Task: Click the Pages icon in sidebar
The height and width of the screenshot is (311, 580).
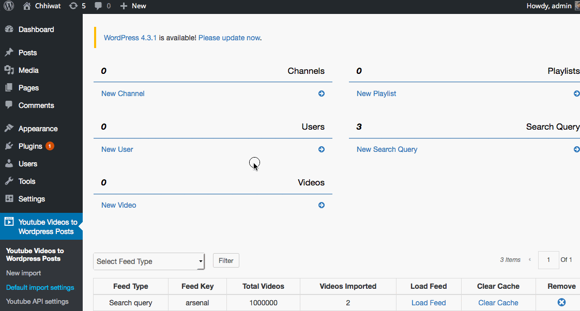Action: pos(9,88)
